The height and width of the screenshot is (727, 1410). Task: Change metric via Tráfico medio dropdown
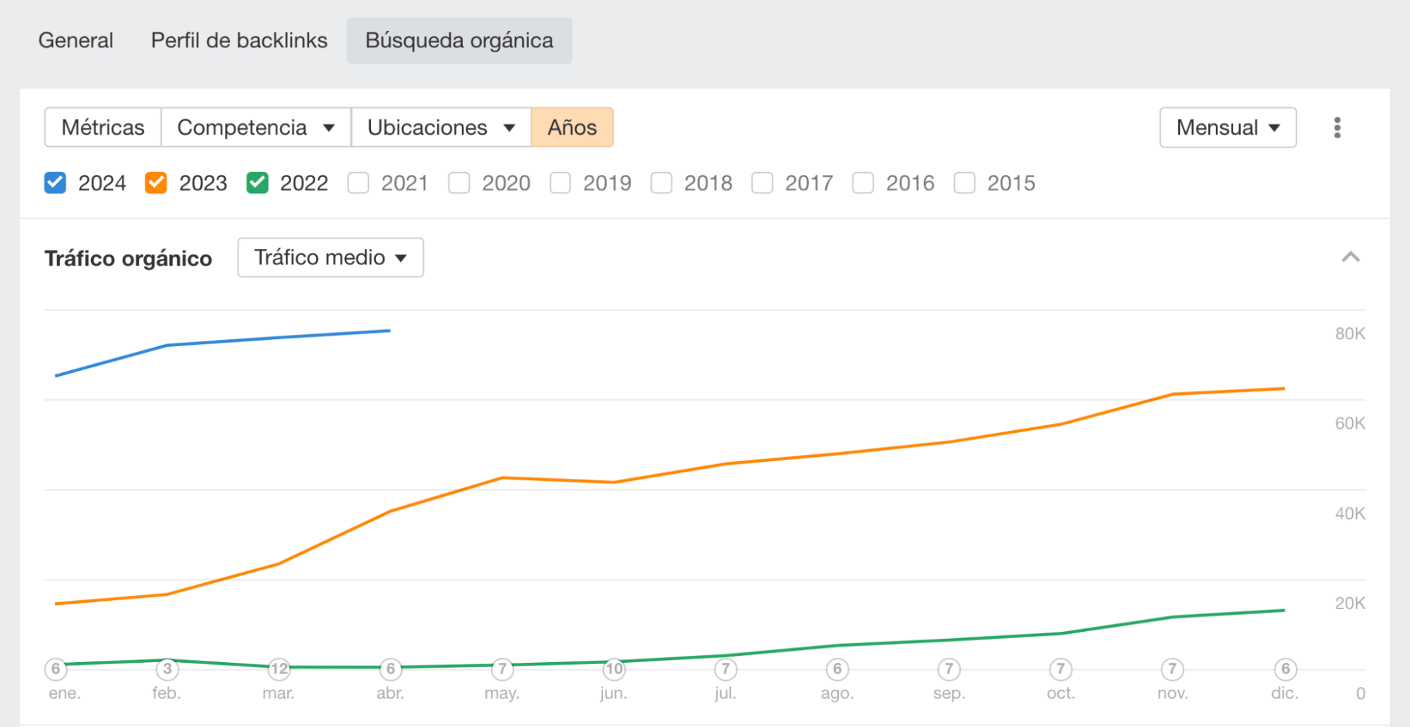tap(329, 257)
